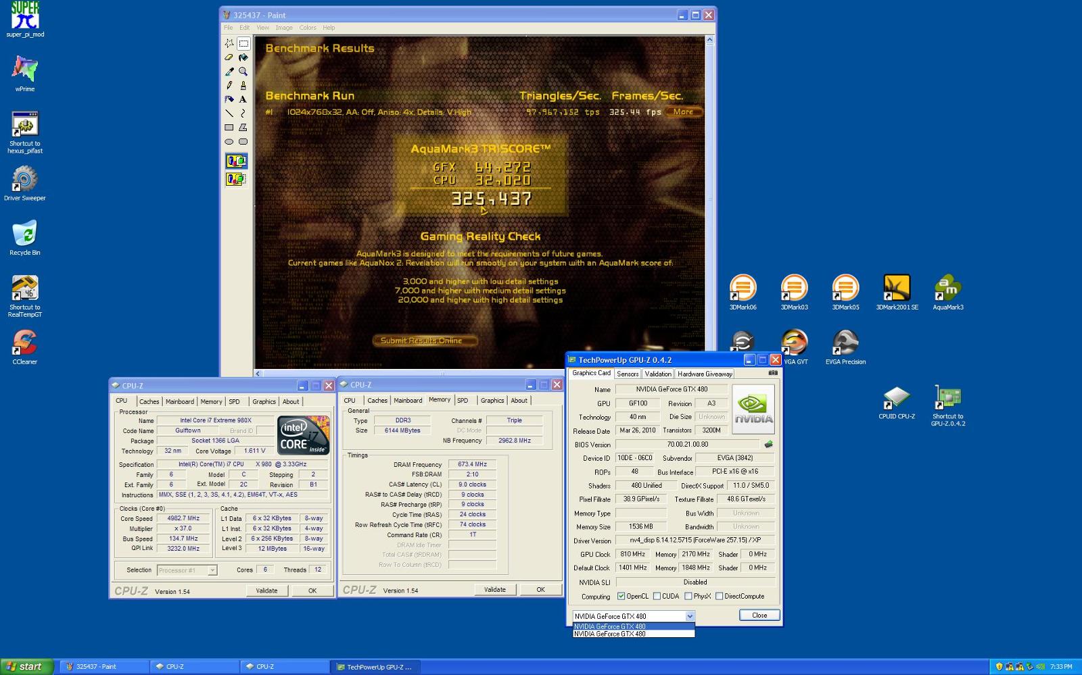Collapse the GPU selection dropdown arrow in GPU-Z
Image resolution: width=1082 pixels, height=675 pixels.
click(x=690, y=616)
